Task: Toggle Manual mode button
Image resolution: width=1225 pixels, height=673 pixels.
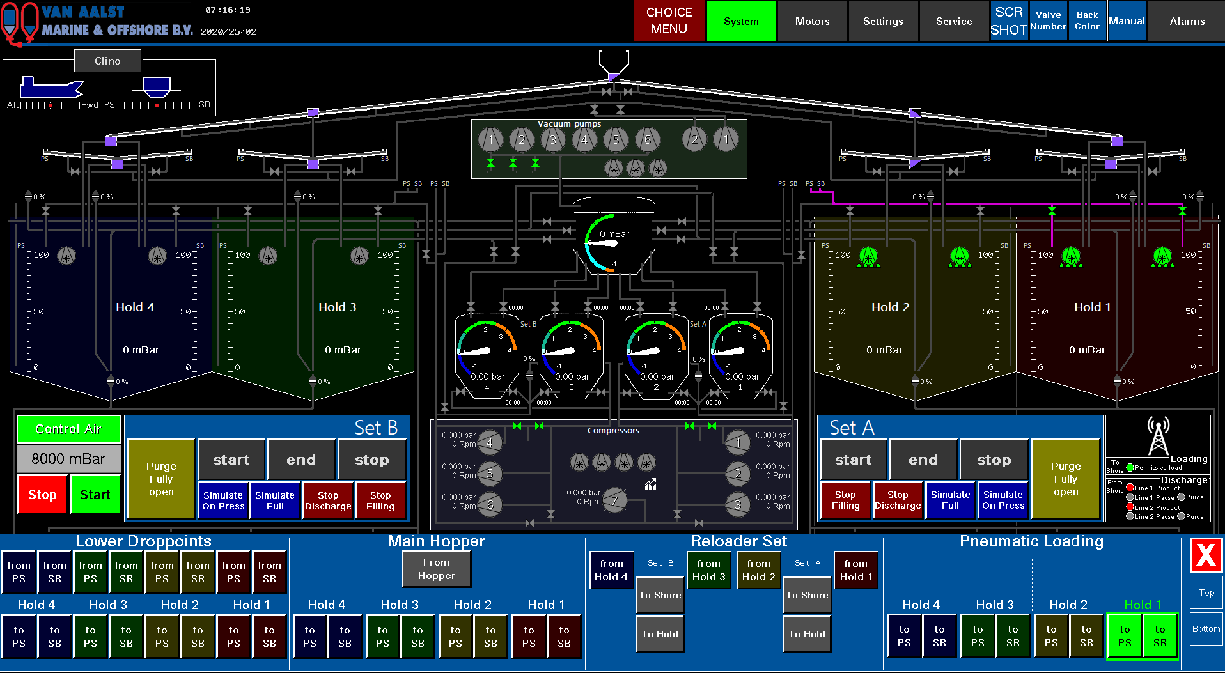Action: [1127, 21]
